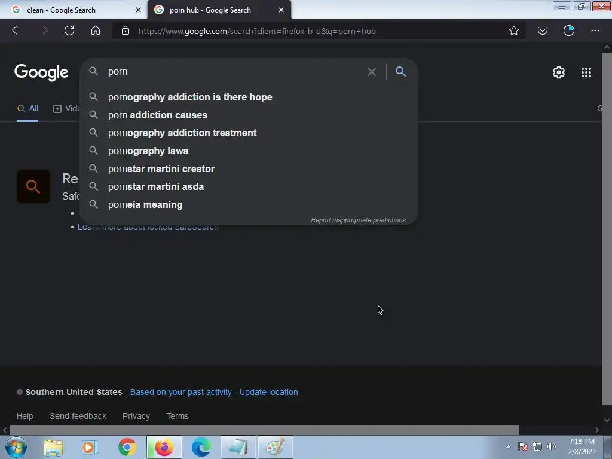The image size is (612, 459).
Task: Go back to the previous page
Action: click(x=16, y=30)
